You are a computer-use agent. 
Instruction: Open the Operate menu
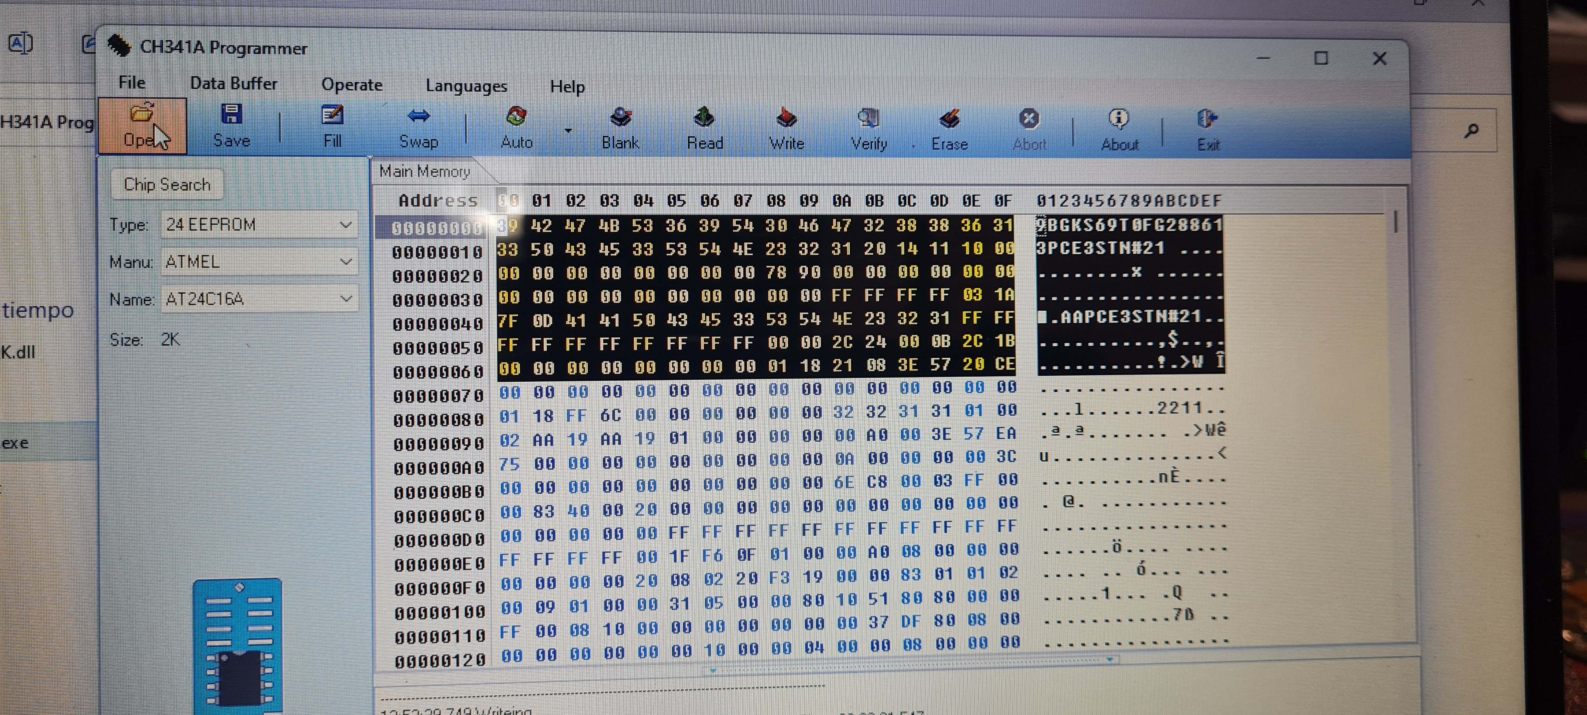352,84
